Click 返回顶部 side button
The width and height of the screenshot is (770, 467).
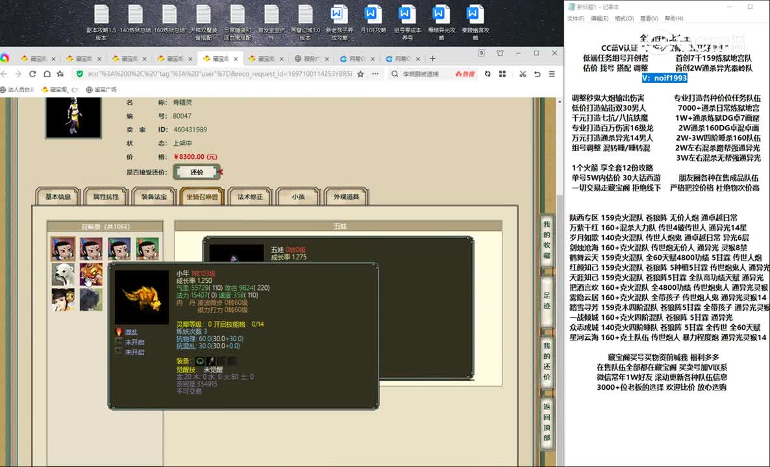pyautogui.click(x=547, y=422)
